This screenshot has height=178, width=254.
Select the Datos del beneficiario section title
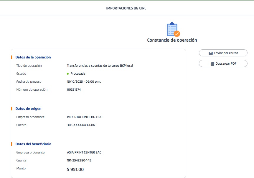[x=33, y=144]
